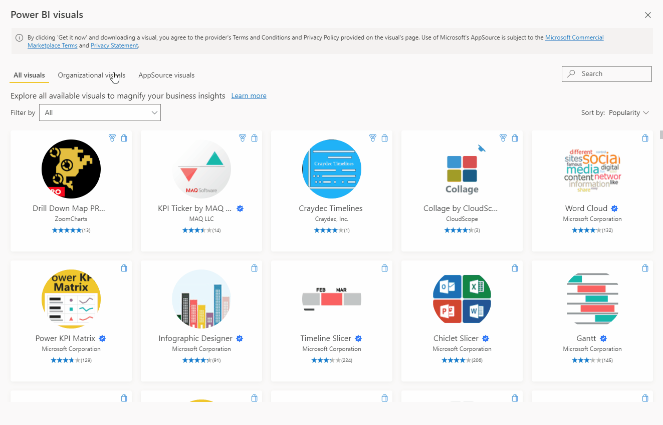Viewport: 663px width, 425px height.
Task: Click the bag icon on the Gantt tile
Action: tap(645, 268)
